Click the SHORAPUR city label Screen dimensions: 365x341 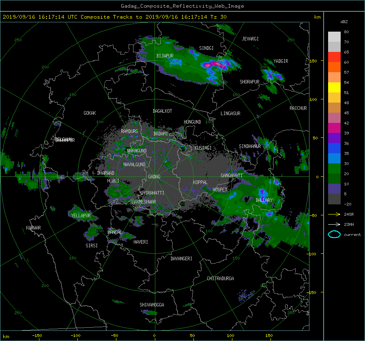(249, 82)
